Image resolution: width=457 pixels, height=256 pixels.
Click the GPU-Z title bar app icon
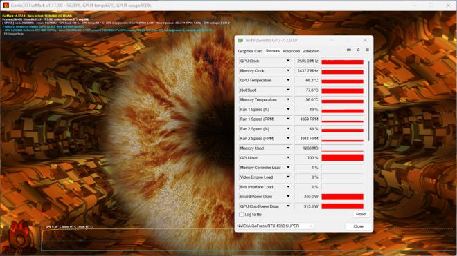point(240,41)
